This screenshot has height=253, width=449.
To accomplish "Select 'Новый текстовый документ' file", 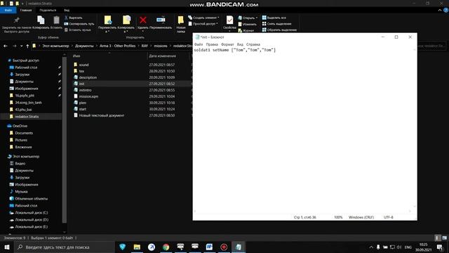I will point(101,115).
